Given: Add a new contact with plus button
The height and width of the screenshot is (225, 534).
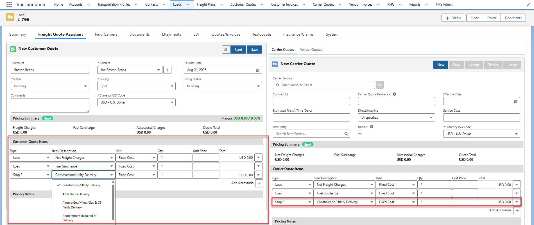Looking at the screenshot, I should [167, 70].
